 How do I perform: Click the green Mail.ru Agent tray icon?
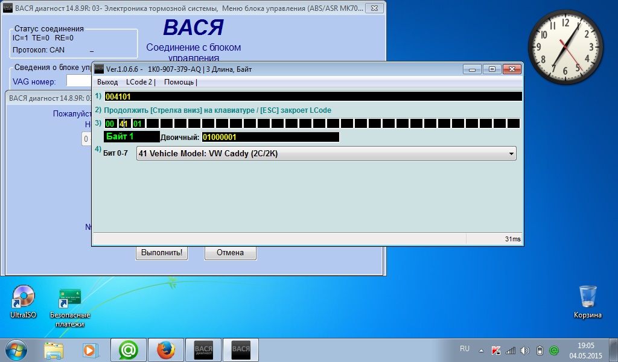(554, 350)
